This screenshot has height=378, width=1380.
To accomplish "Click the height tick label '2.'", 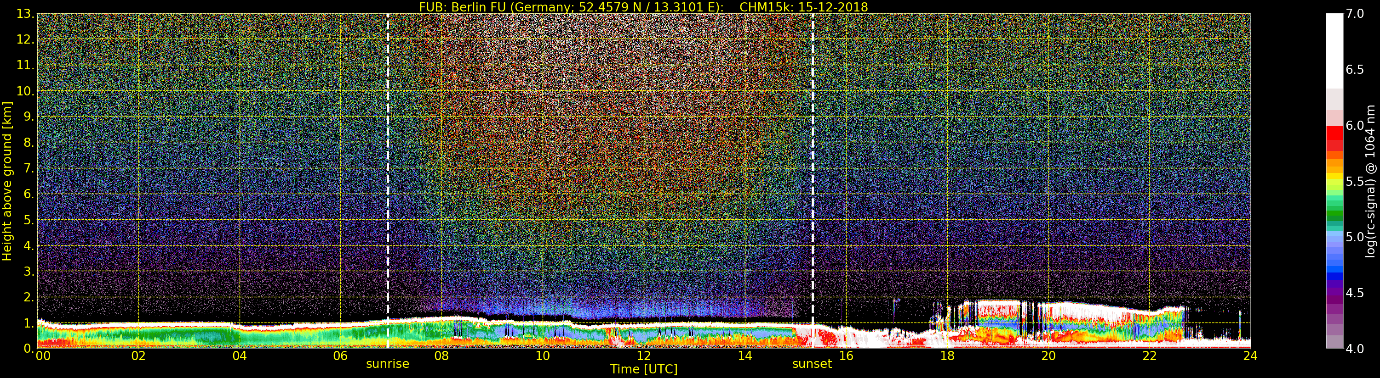I will point(29,297).
